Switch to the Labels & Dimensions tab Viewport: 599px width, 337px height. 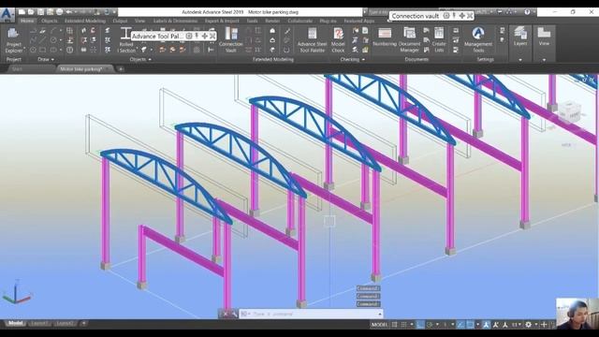pyautogui.click(x=175, y=21)
